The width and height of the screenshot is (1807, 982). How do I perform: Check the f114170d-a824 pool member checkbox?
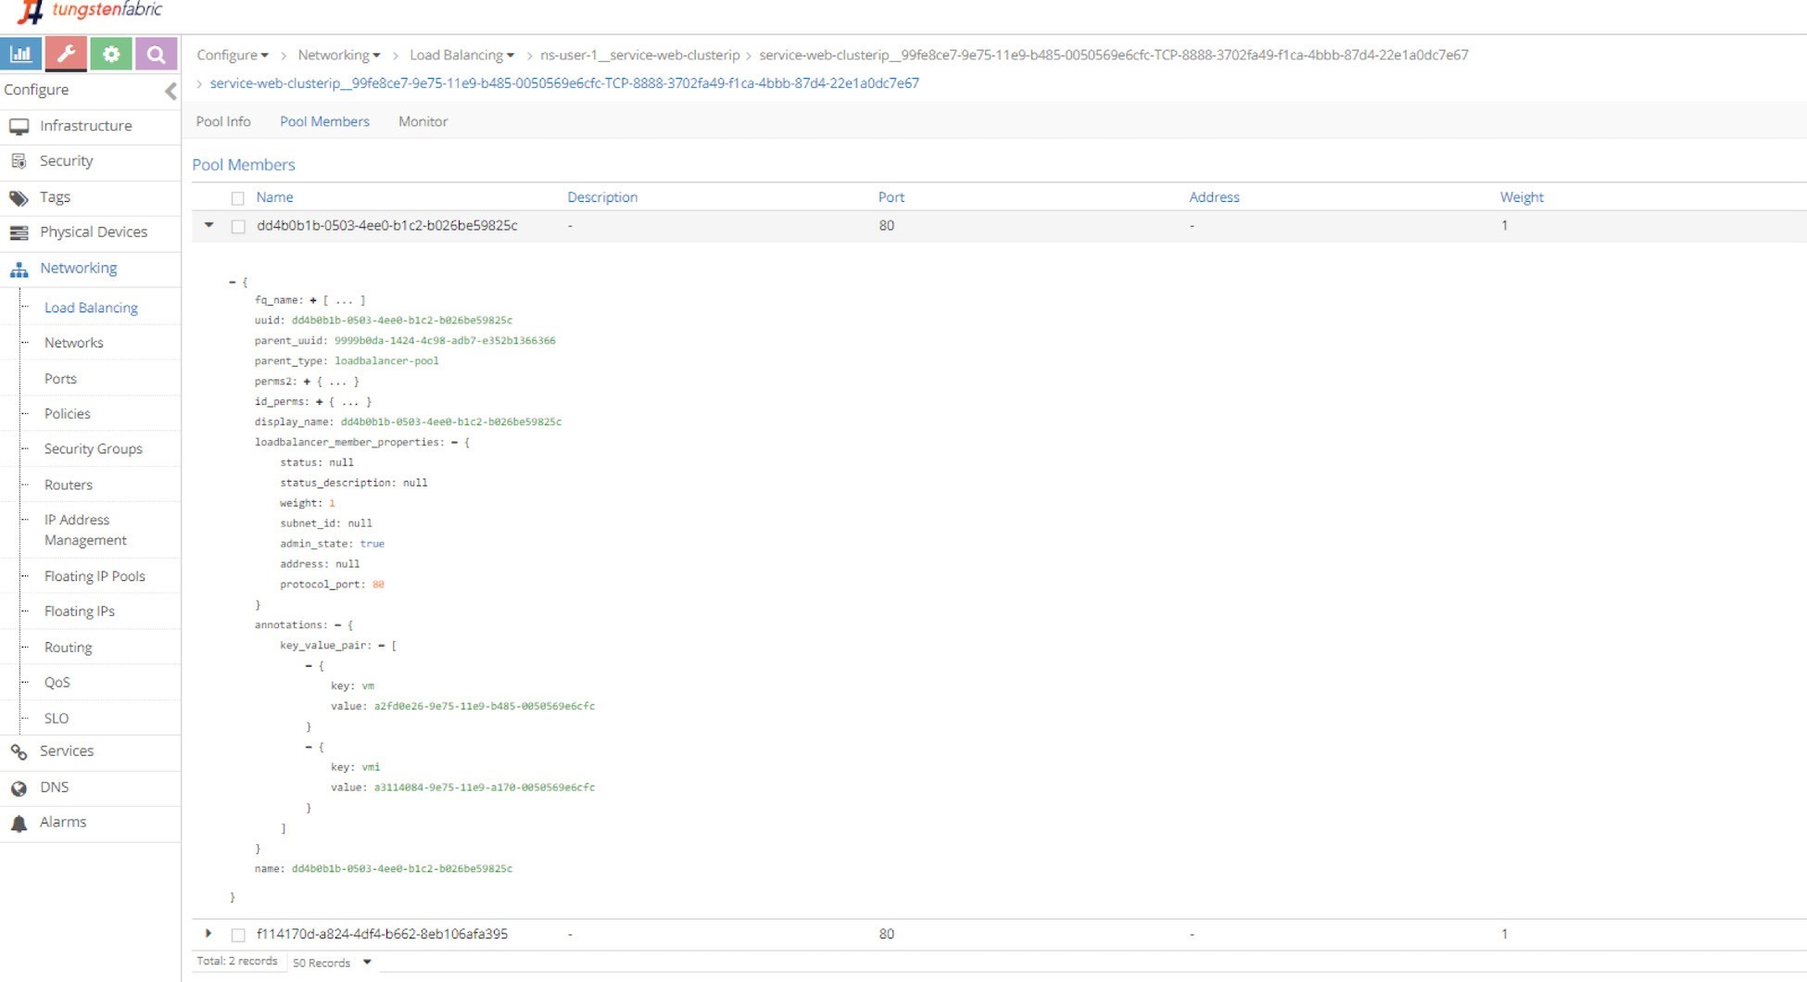coord(238,935)
